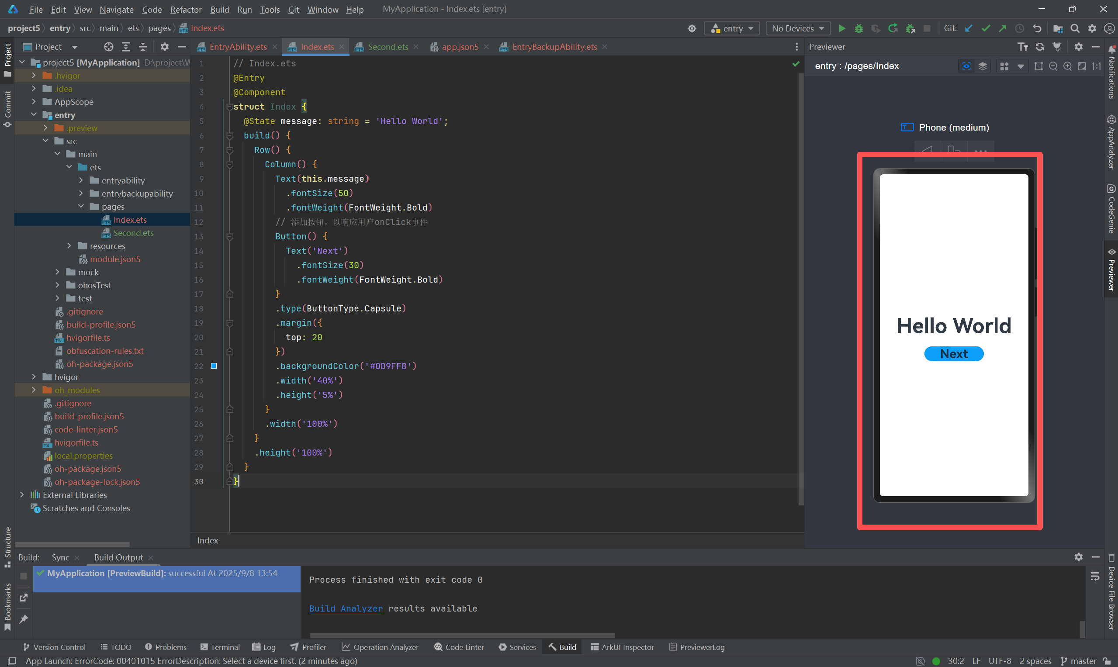The width and height of the screenshot is (1118, 667).
Task: Toggle Structure side tool window
Action: [x=7, y=546]
